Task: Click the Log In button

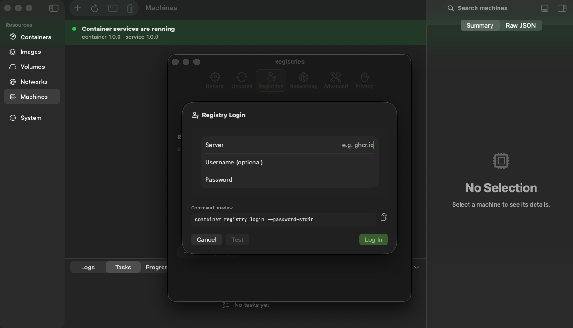Action: 373,239
